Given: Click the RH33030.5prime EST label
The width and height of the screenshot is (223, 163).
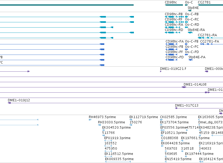Looking at the screenshot, I should tap(111, 122).
